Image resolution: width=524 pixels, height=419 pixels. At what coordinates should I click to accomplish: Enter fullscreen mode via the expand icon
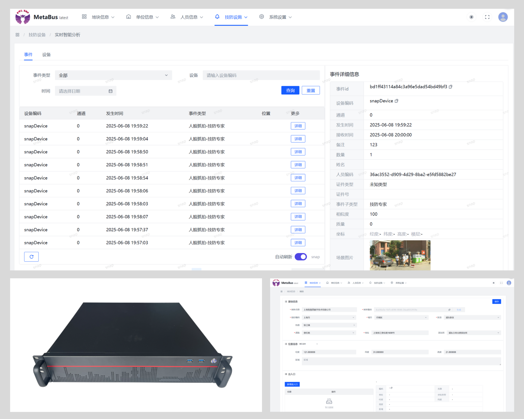487,17
